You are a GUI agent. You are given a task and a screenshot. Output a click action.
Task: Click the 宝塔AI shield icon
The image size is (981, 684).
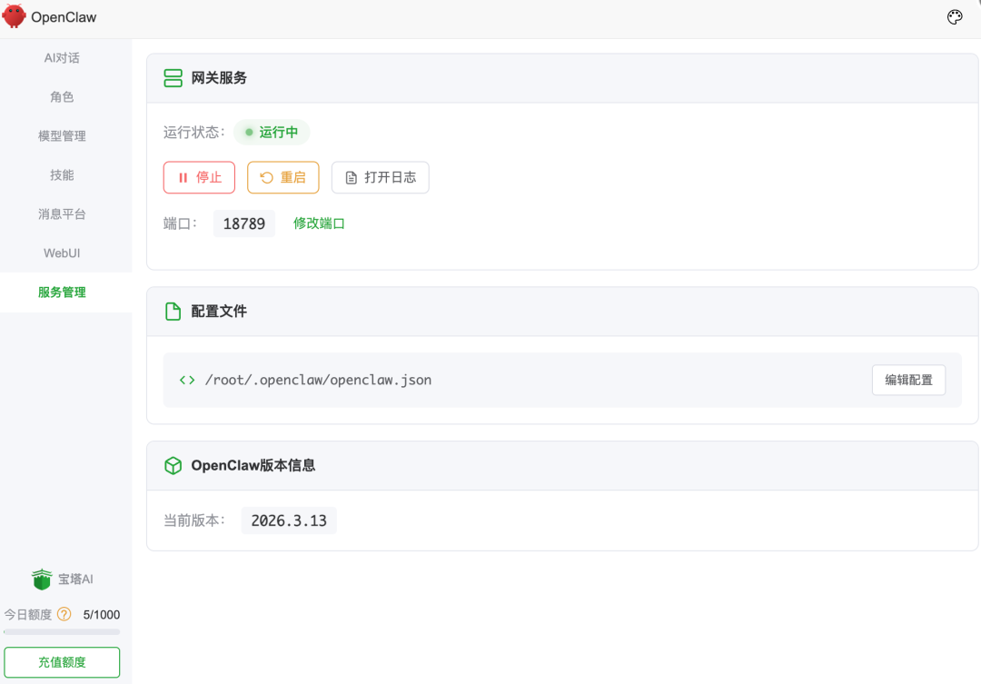pyautogui.click(x=41, y=579)
